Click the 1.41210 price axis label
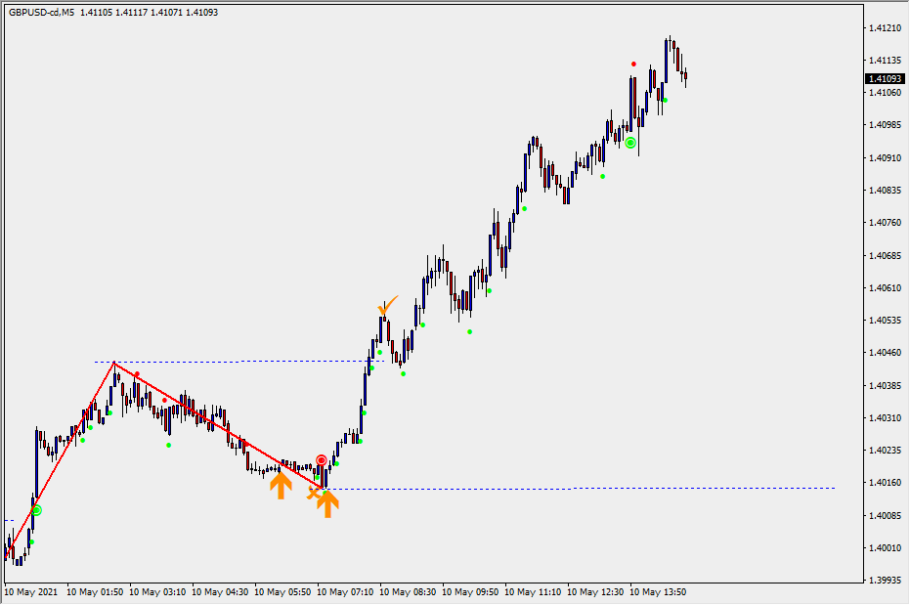This screenshot has width=910, height=605. [884, 28]
